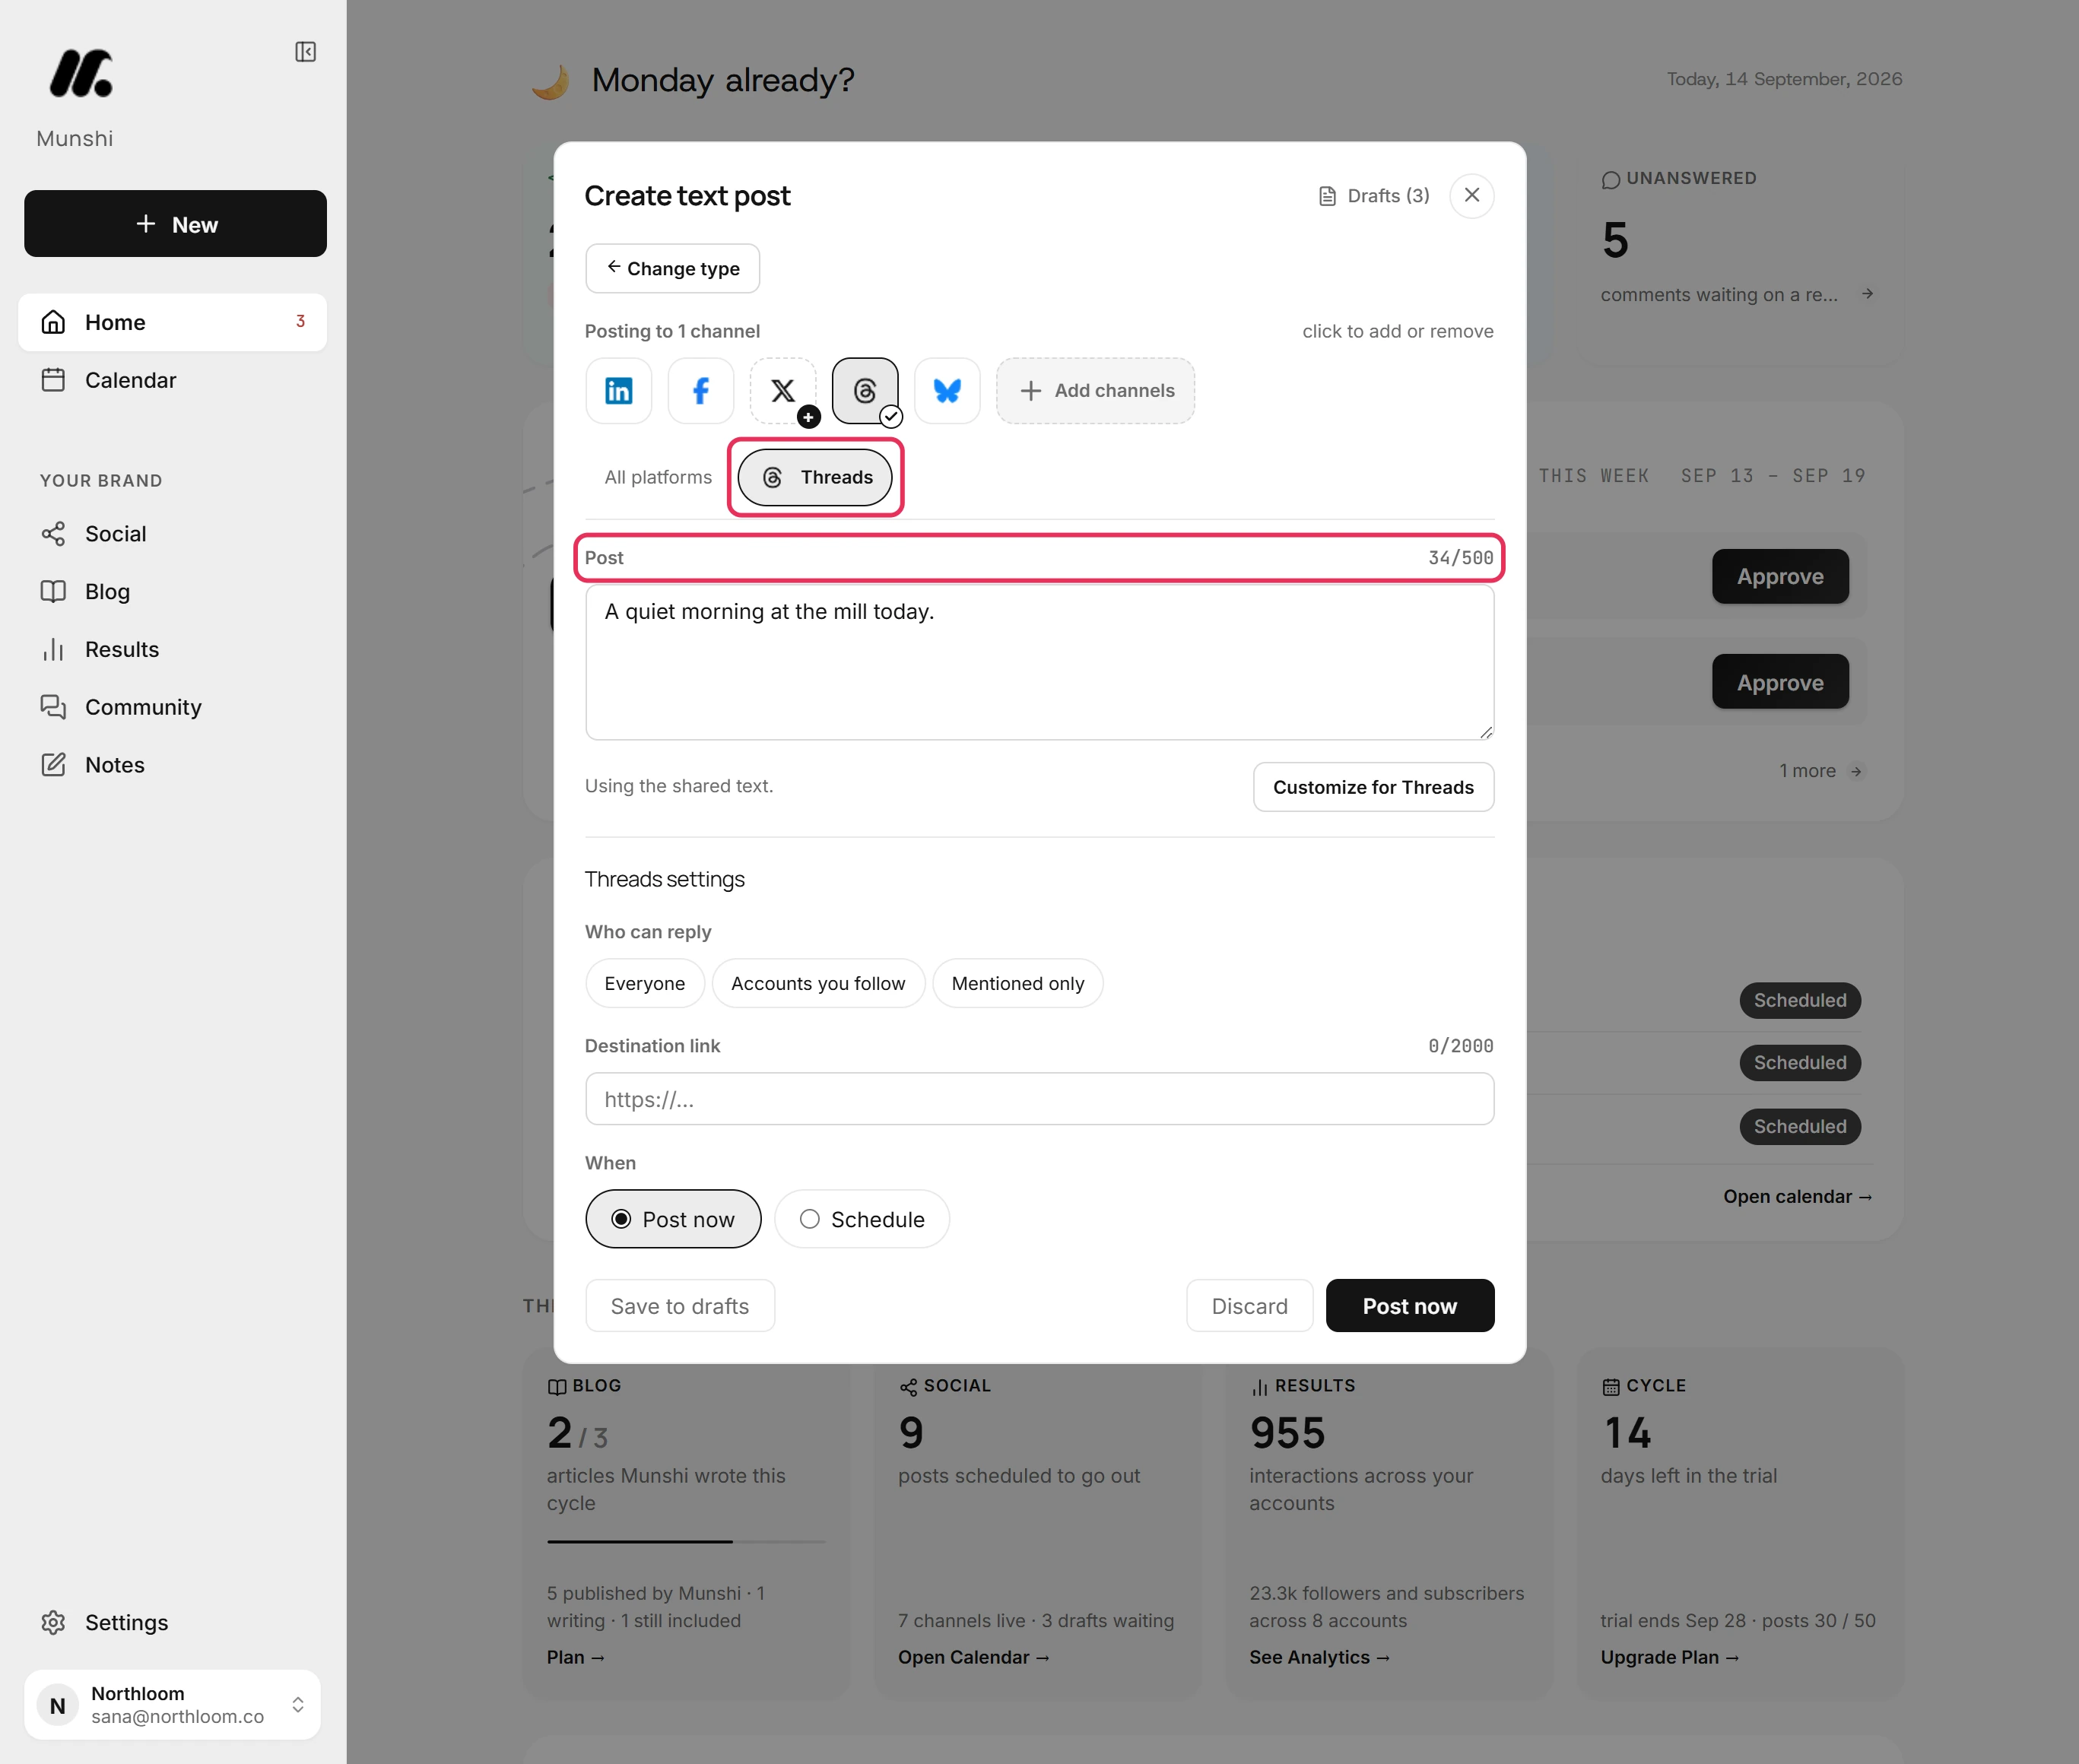2079x1764 pixels.
Task: Click the post character count 34/500
Action: click(x=1460, y=558)
